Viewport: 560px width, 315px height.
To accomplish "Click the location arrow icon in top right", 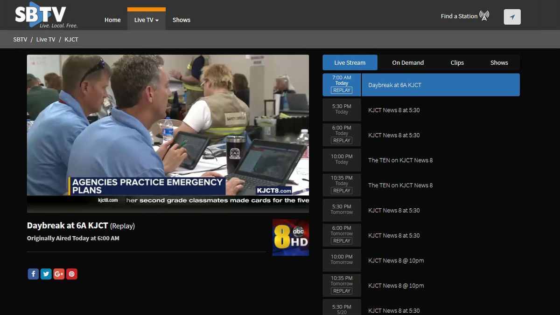I will pos(512,17).
